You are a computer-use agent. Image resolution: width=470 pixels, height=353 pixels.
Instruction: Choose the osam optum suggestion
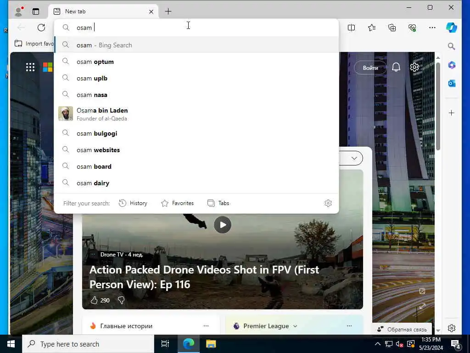pos(196,62)
